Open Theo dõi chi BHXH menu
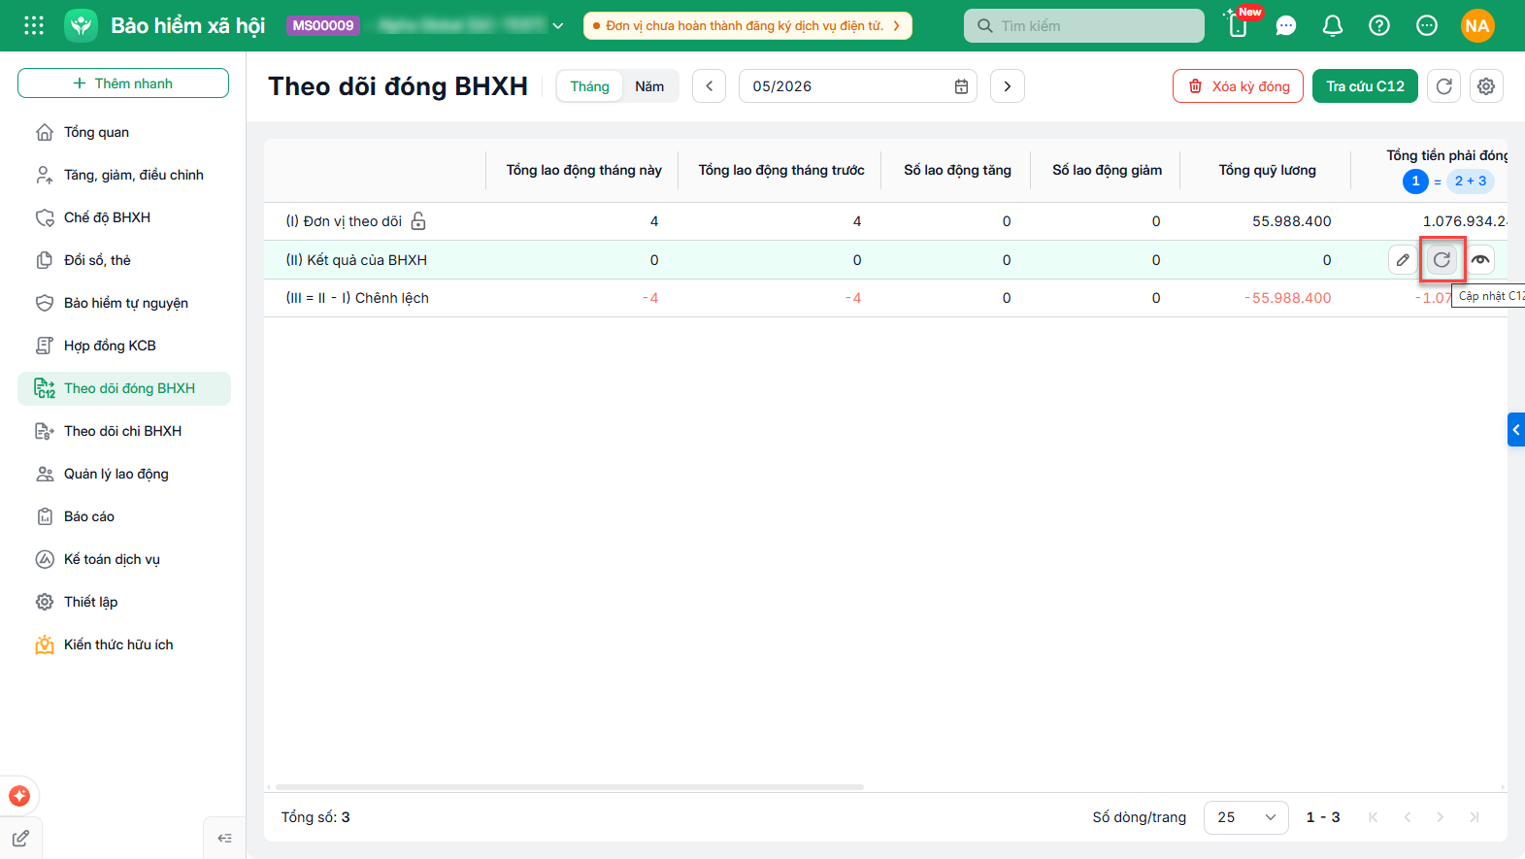1525x859 pixels. click(124, 431)
